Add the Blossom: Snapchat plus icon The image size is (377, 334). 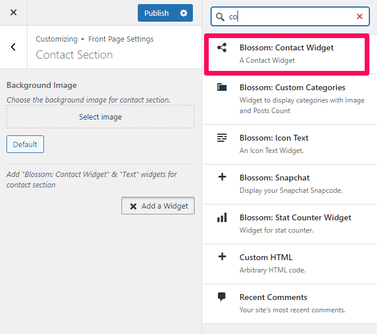(x=222, y=177)
